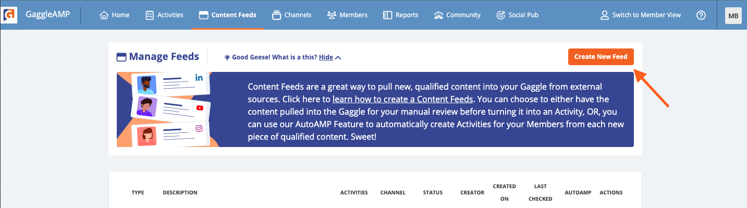Screen dimensions: 747x208
Task: Open the Social Pub tab
Action: (517, 15)
